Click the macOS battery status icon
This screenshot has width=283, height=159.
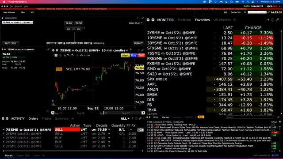point(237,2)
